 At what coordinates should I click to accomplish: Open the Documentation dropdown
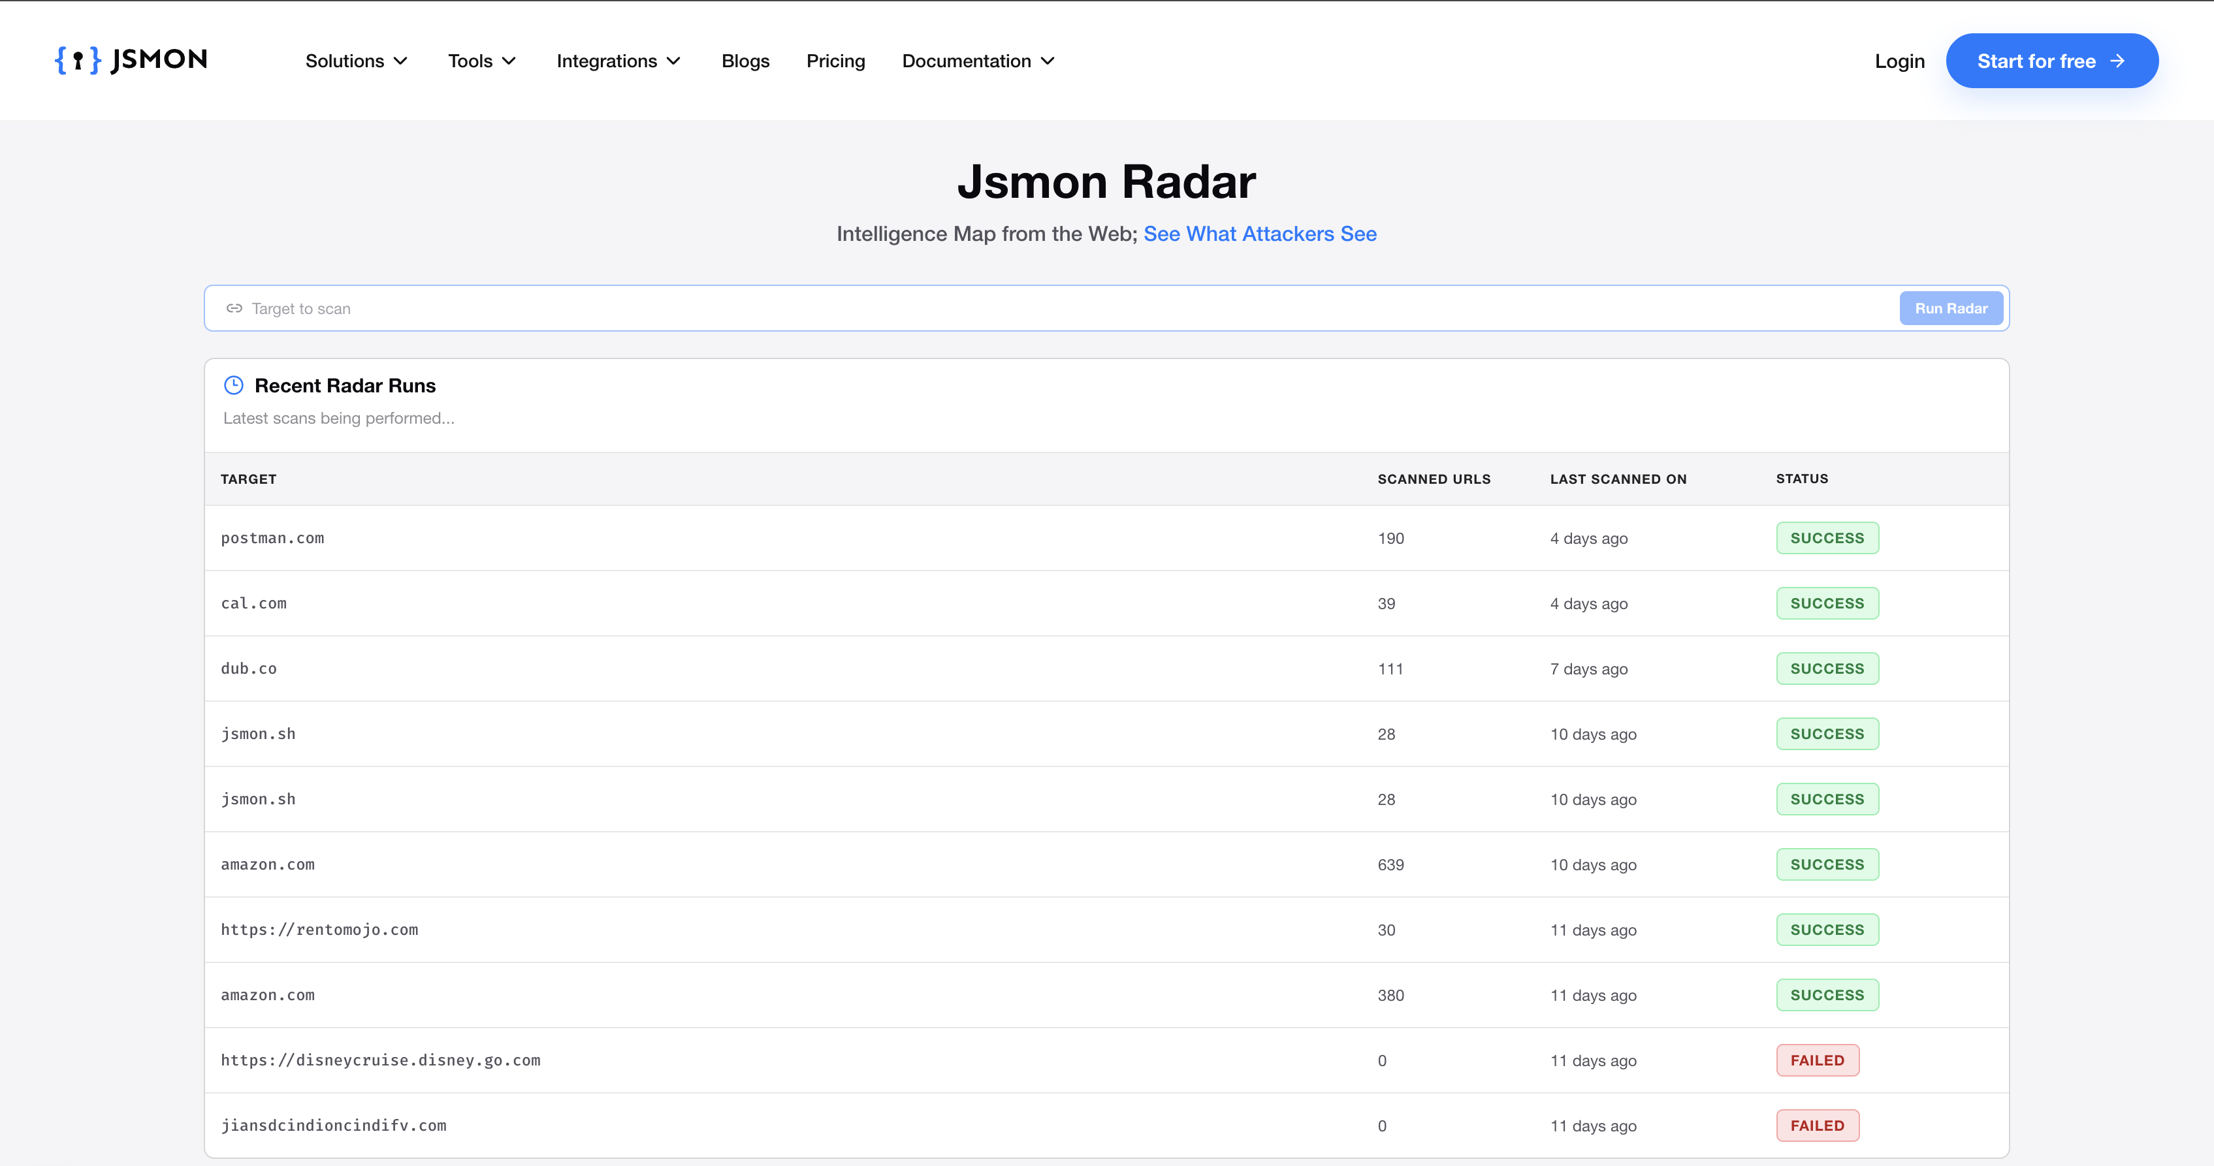(x=978, y=61)
